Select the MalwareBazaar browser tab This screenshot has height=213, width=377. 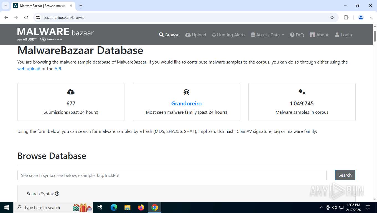point(43,6)
